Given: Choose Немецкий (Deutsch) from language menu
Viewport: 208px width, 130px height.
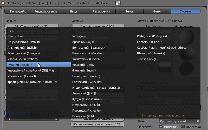Looking at the screenshot, I should (86, 76).
